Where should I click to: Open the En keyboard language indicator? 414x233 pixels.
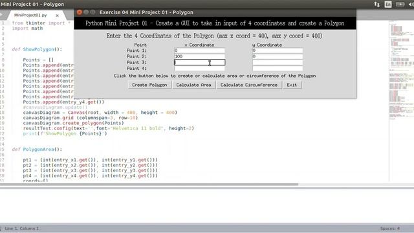(388, 5)
